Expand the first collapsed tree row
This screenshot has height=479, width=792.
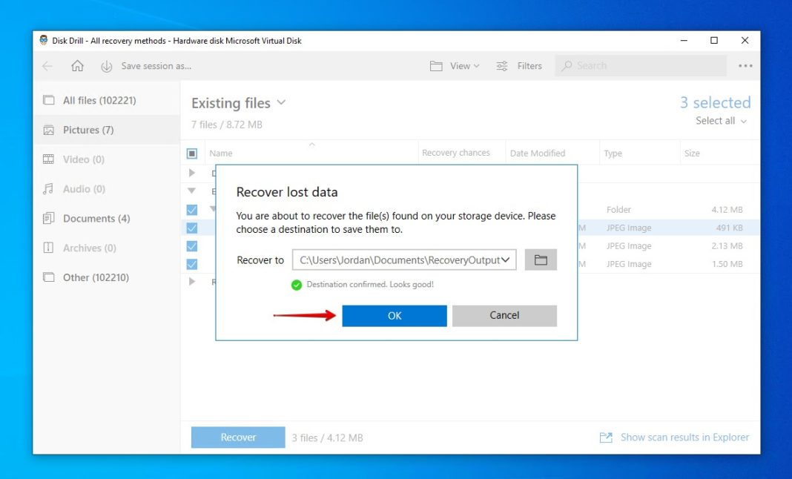point(192,173)
